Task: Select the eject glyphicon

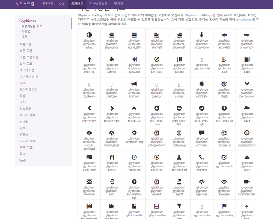Action: [247, 157]
